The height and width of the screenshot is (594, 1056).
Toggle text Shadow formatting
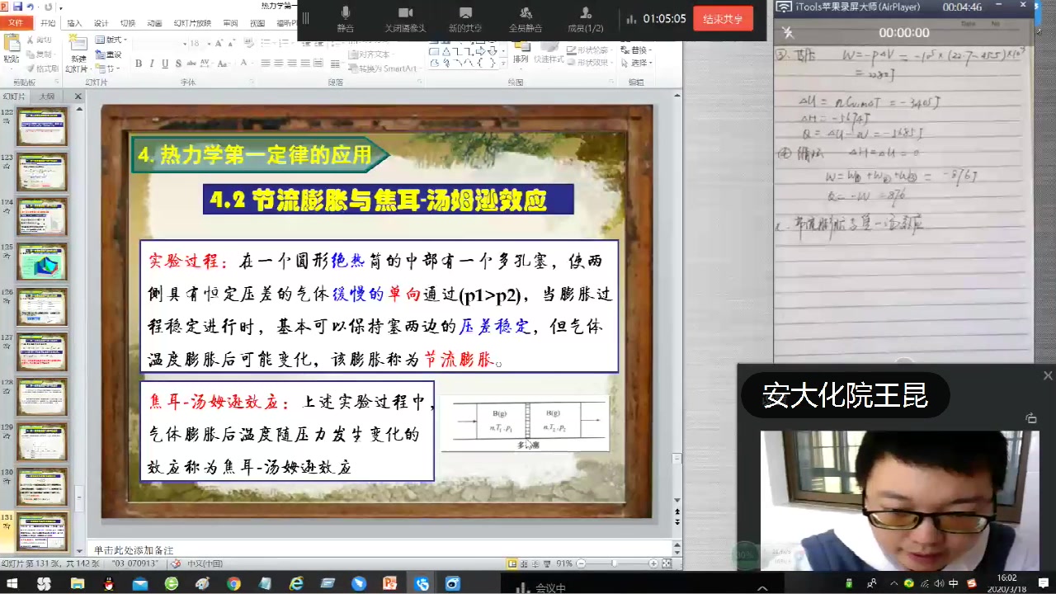(178, 64)
